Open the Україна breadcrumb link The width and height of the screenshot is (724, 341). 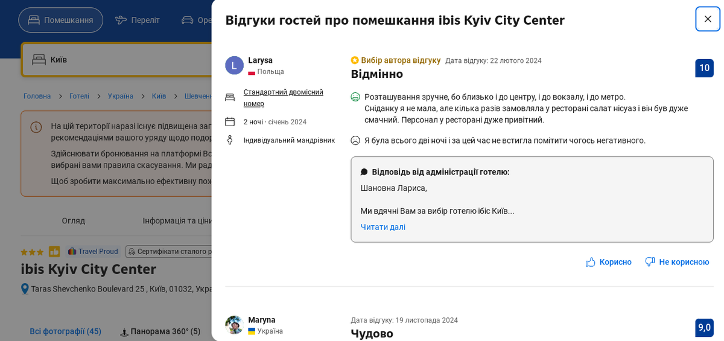[121, 97]
